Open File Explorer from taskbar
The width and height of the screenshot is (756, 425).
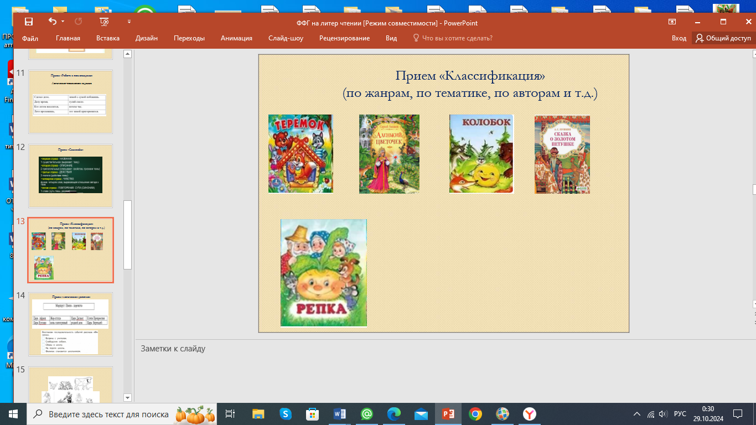click(x=258, y=414)
